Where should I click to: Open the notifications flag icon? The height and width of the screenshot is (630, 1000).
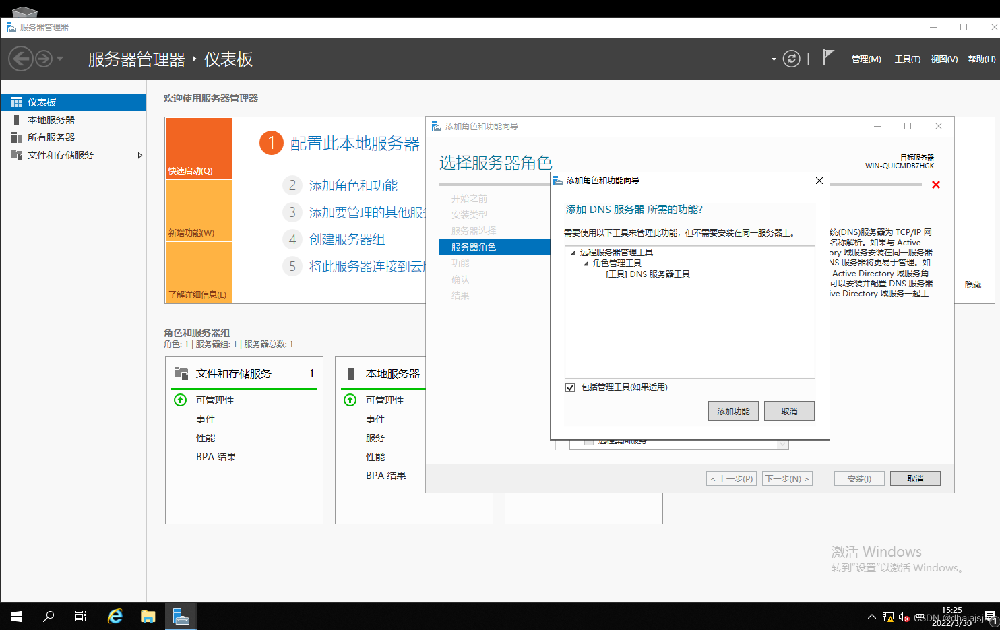pos(828,58)
